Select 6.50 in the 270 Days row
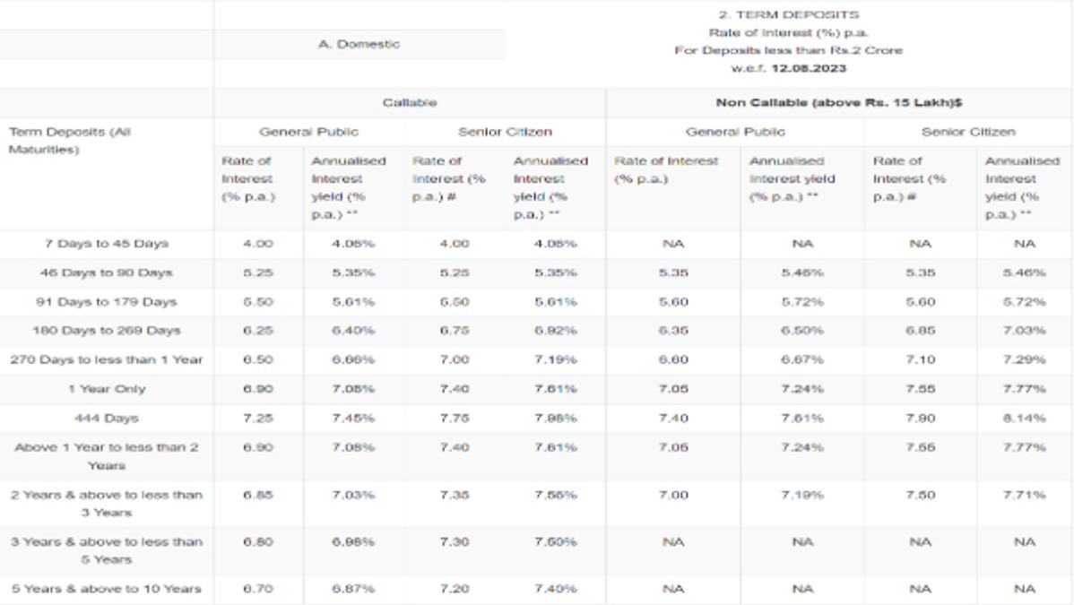 click(x=258, y=359)
